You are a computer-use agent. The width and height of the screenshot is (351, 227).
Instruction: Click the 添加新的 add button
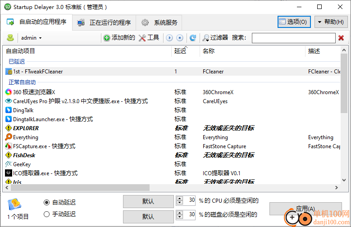119,38
